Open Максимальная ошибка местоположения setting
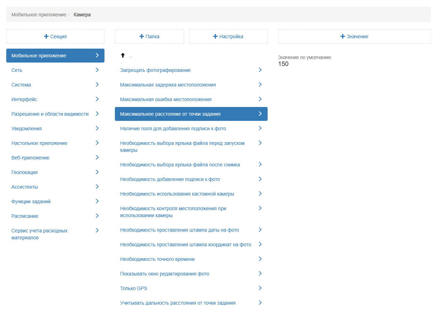Screen dimensions: 437x314 (x=166, y=99)
